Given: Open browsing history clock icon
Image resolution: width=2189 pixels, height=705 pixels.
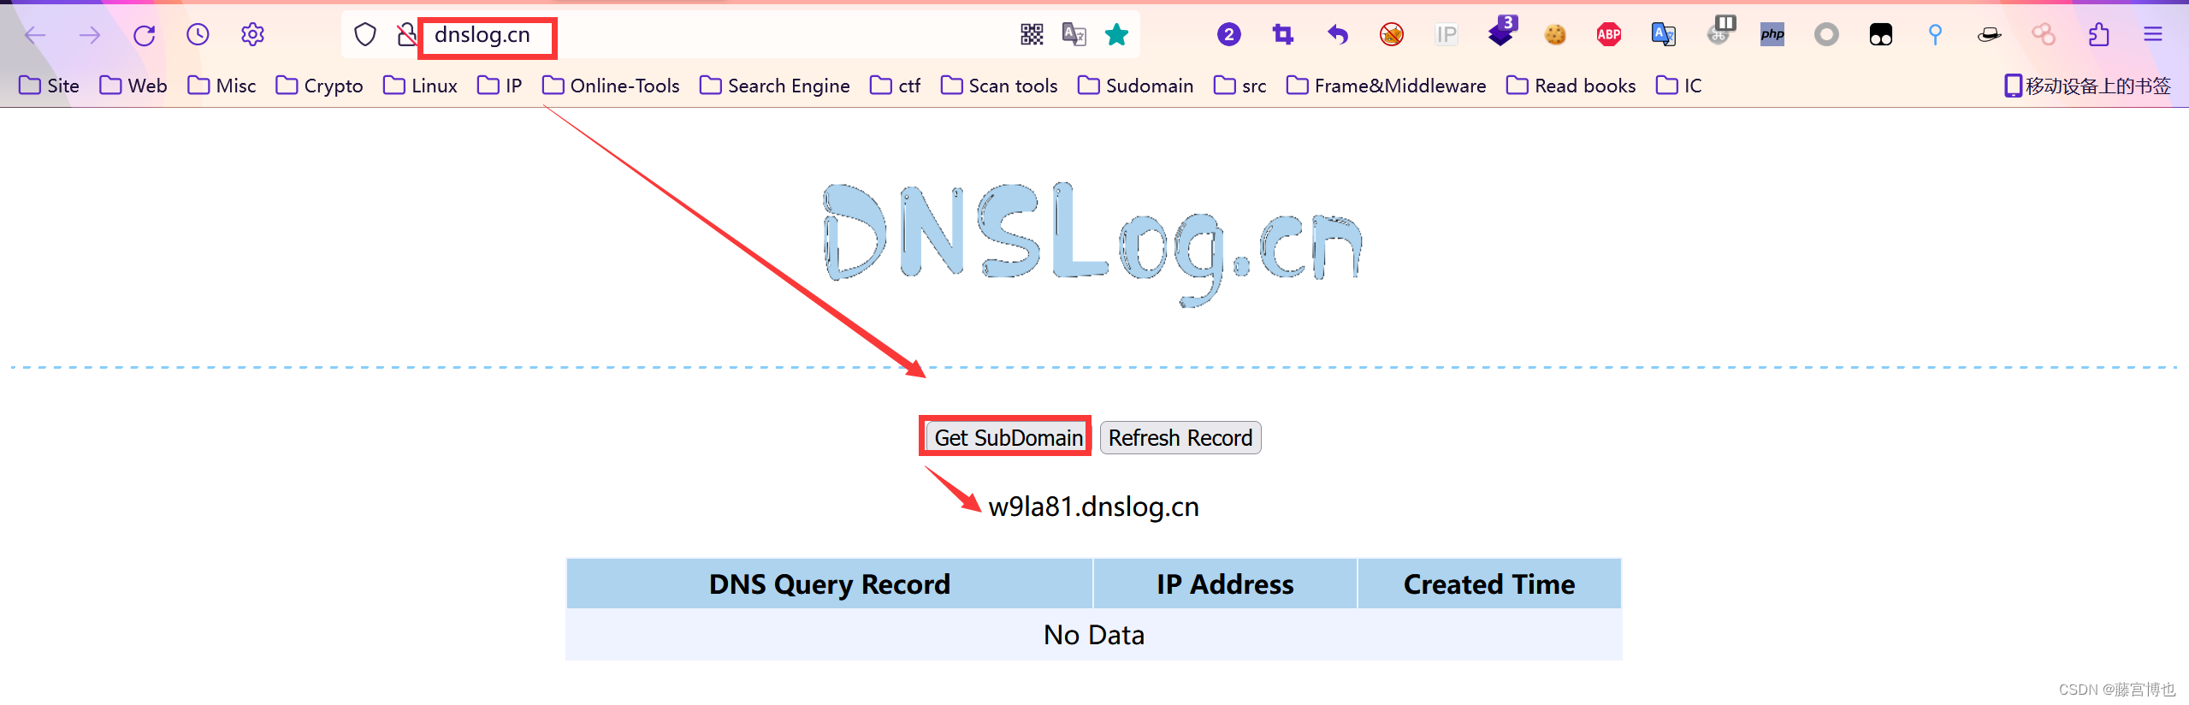Looking at the screenshot, I should (198, 34).
